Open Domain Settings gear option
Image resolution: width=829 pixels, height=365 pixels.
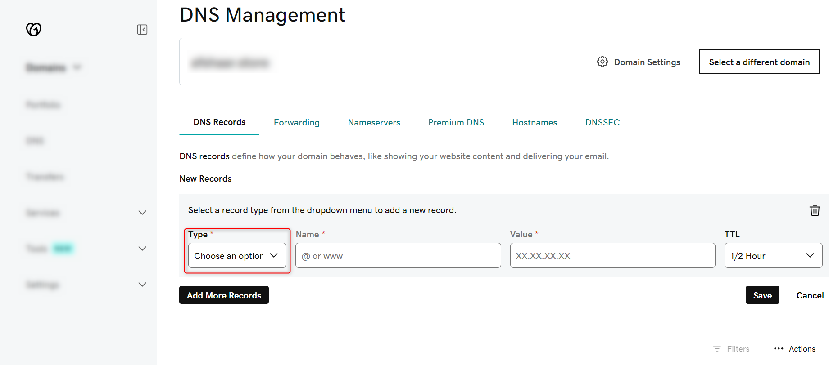tap(639, 62)
